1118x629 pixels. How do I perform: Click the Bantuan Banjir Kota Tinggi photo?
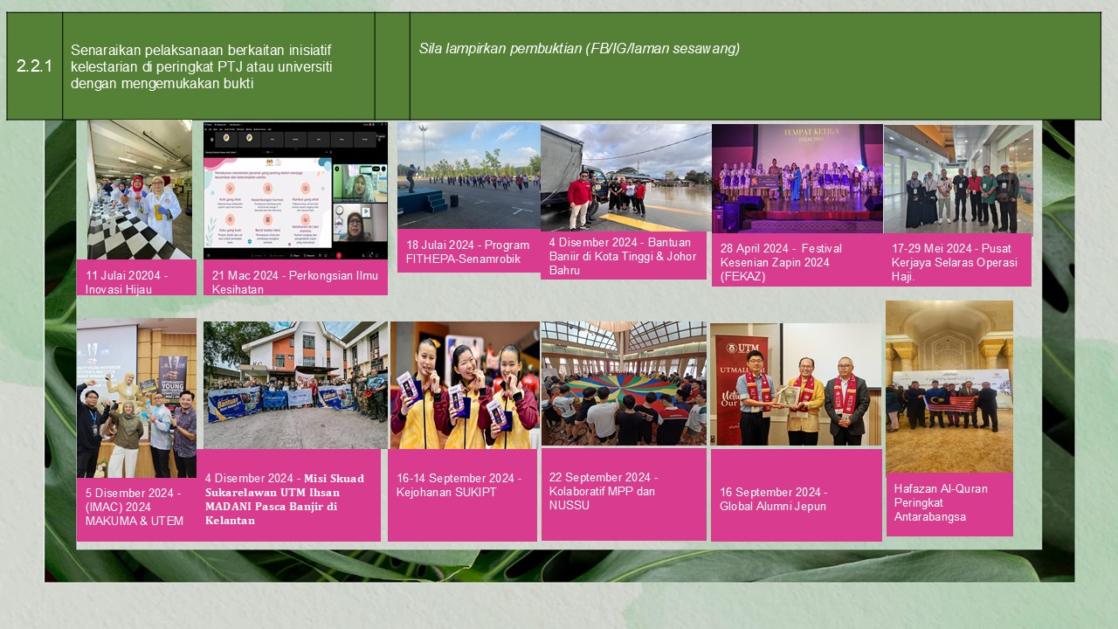pyautogui.click(x=625, y=177)
